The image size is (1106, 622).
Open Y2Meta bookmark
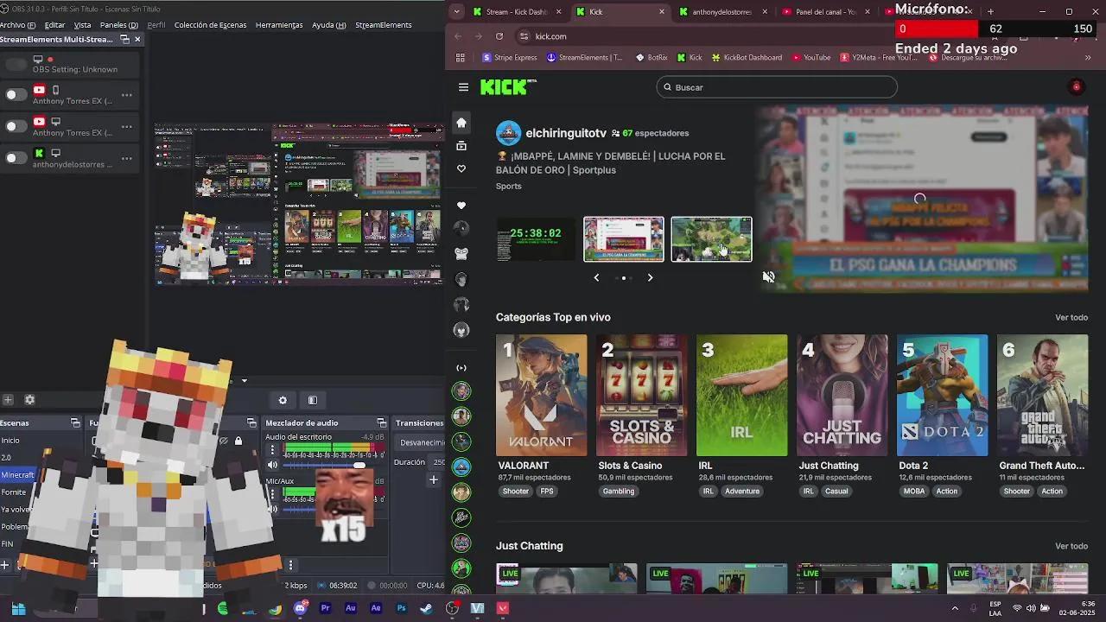[x=878, y=58]
